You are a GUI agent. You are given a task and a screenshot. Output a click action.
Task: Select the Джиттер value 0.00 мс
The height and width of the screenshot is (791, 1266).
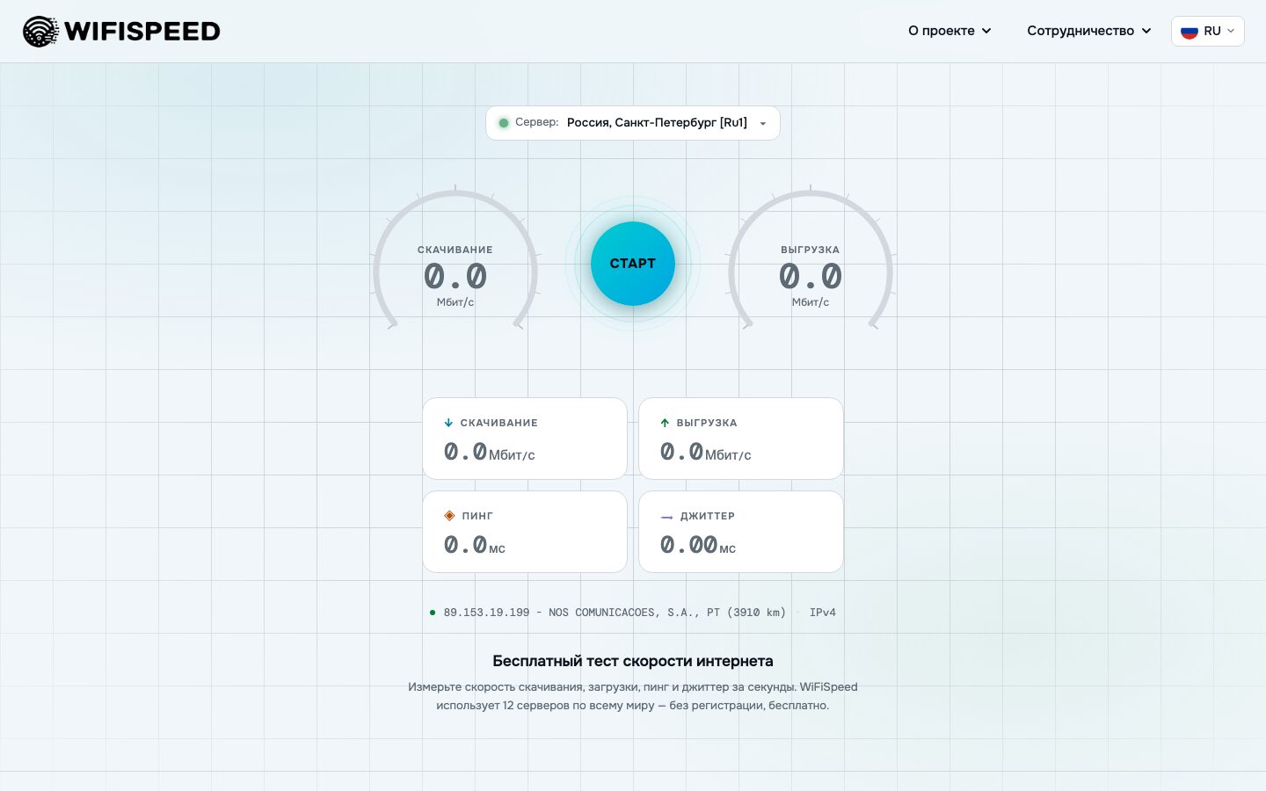coord(698,545)
